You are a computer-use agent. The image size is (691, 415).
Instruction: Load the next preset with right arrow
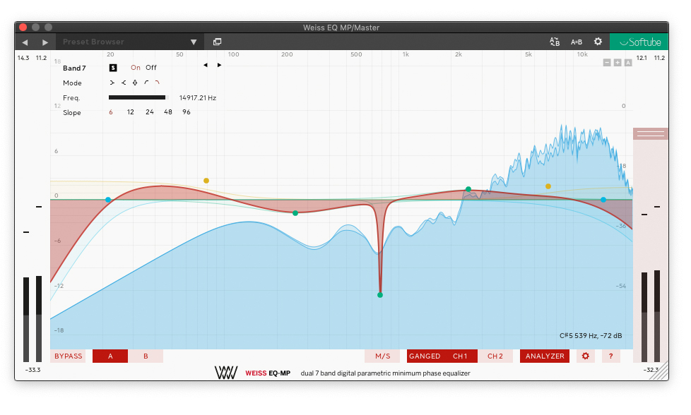coord(45,42)
